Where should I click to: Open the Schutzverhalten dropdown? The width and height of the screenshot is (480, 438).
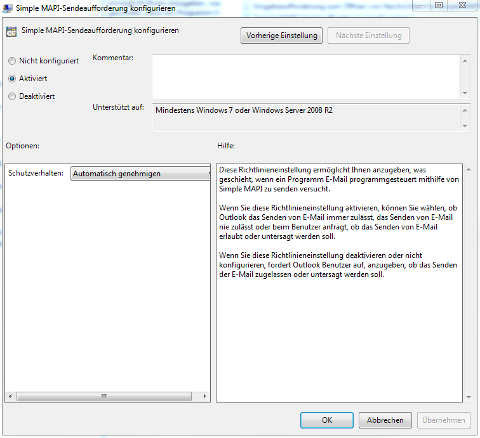pos(140,173)
